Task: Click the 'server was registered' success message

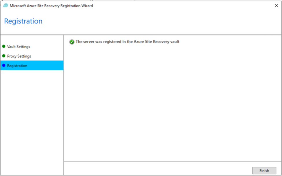Action: click(x=128, y=42)
